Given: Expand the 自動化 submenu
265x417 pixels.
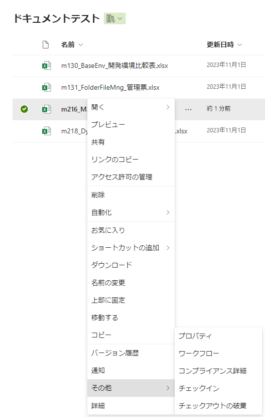Looking at the screenshot, I should [x=131, y=212].
